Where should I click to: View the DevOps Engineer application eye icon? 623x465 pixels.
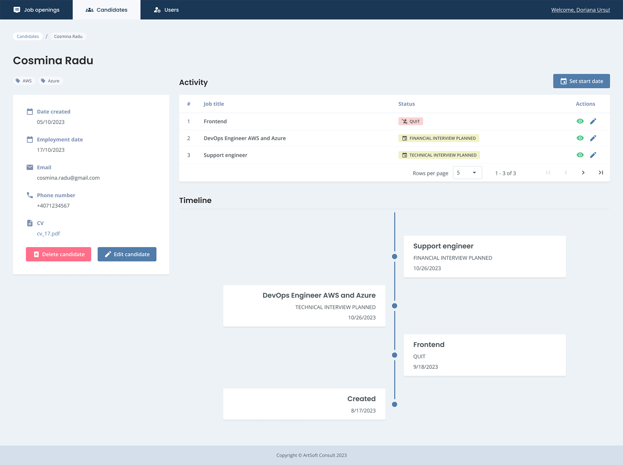point(580,138)
